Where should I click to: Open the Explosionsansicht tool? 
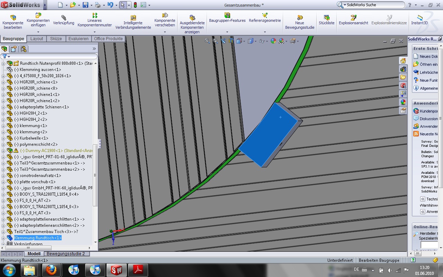353,20
